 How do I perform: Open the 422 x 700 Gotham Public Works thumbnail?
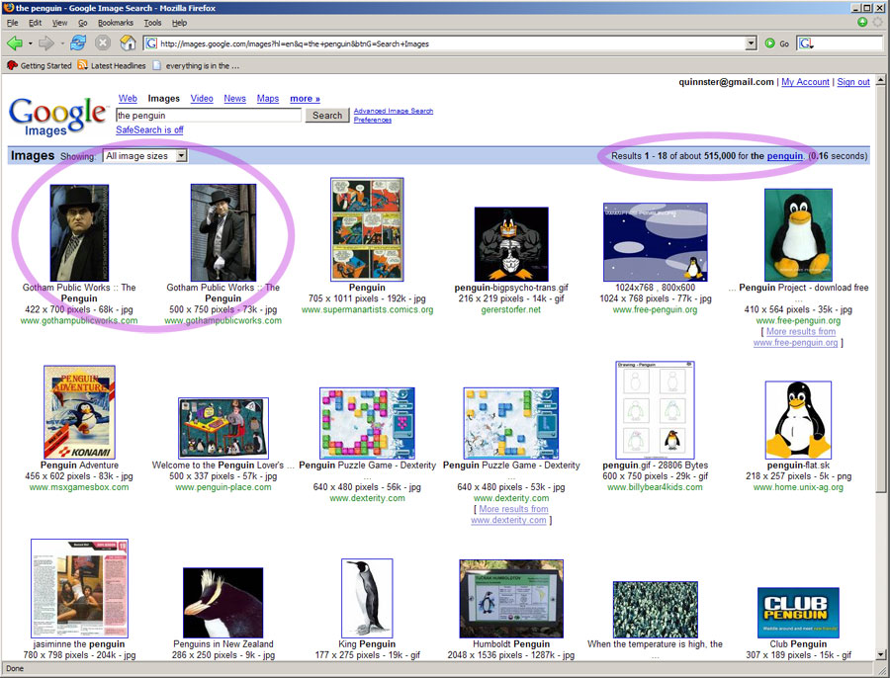pyautogui.click(x=79, y=232)
